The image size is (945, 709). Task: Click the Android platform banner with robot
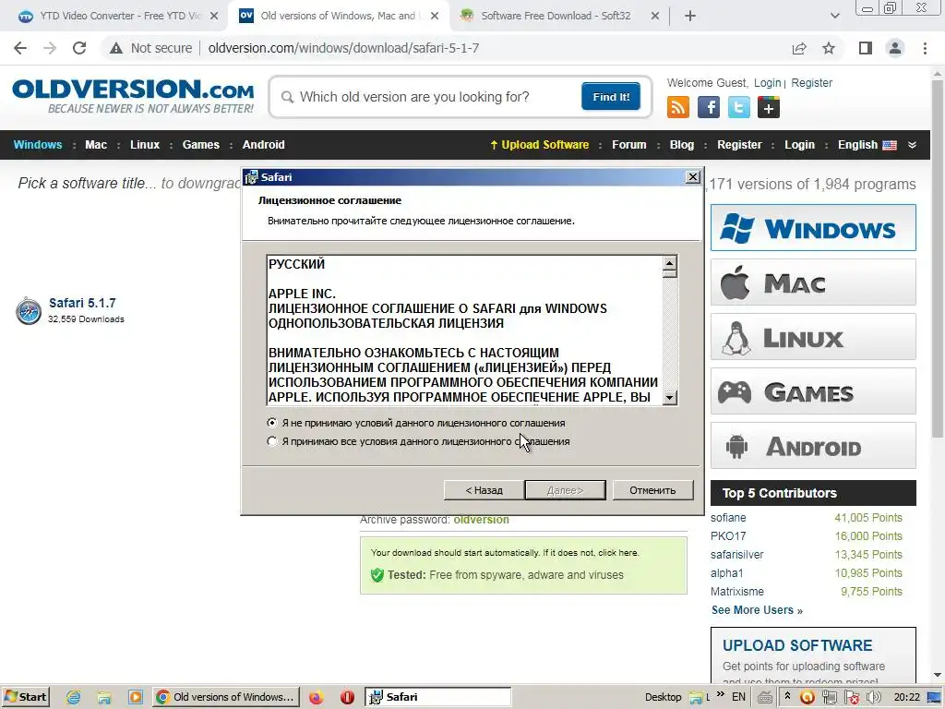click(813, 446)
